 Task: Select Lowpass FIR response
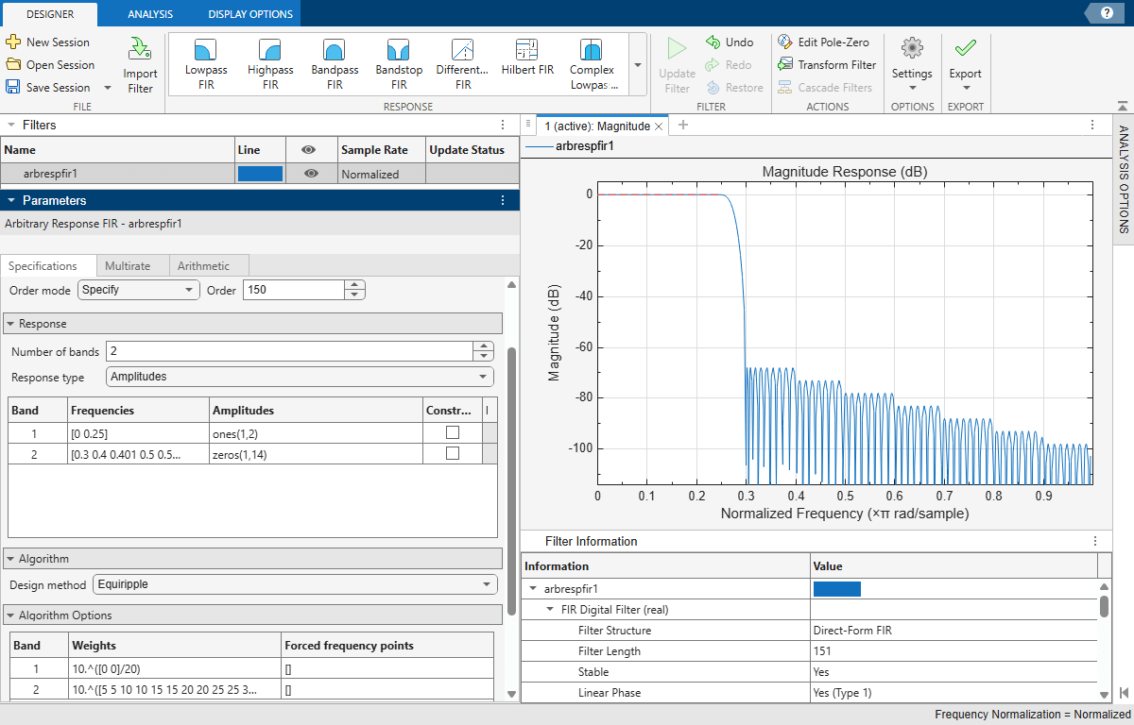point(206,64)
